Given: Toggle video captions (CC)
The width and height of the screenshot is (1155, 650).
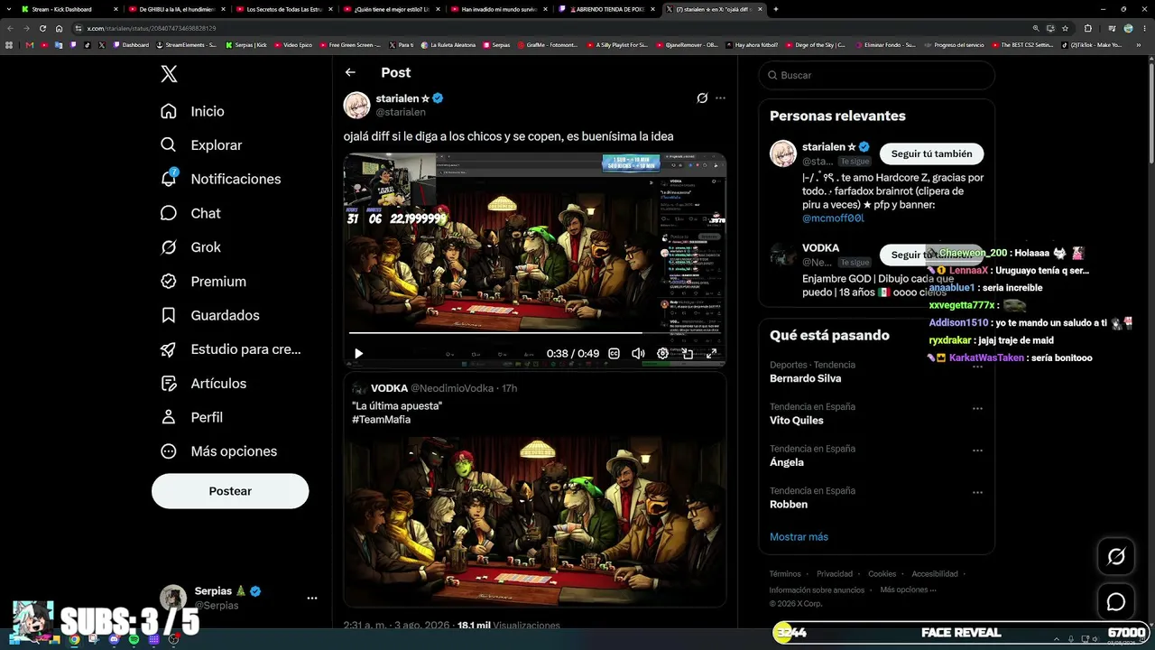Looking at the screenshot, I should [614, 354].
